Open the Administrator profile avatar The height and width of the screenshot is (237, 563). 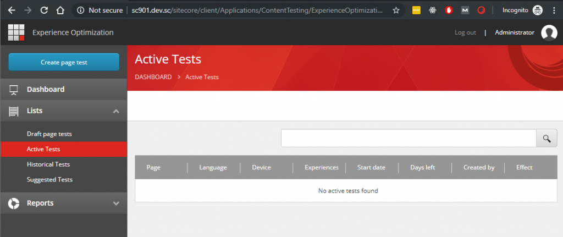pyautogui.click(x=549, y=33)
